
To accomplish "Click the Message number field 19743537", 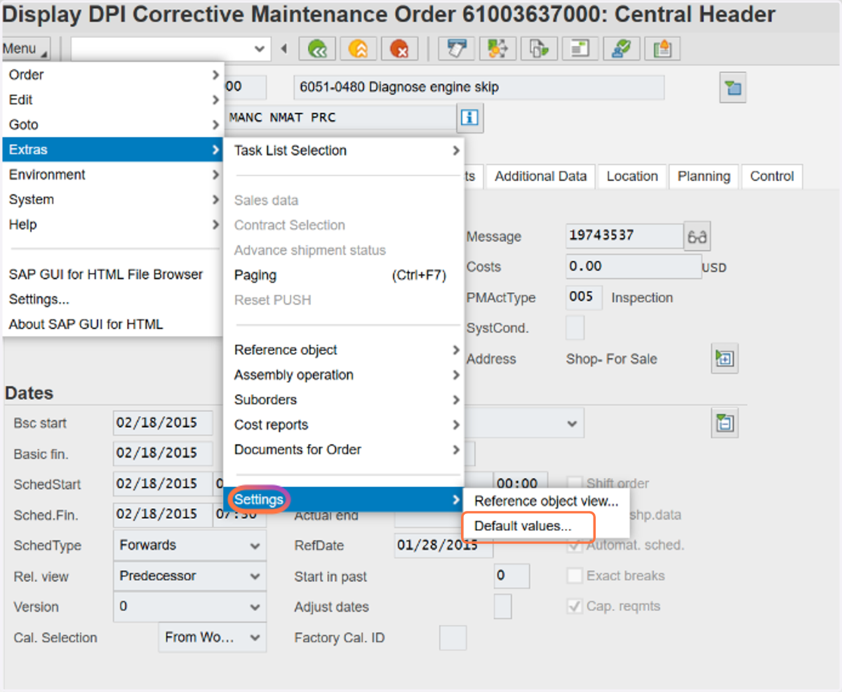I will click(x=624, y=237).
